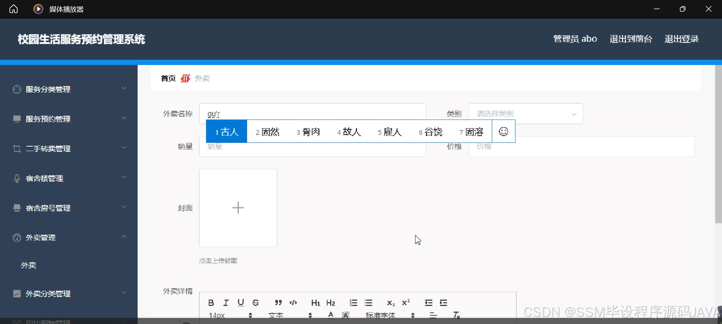Open the 标准字体 font family dropdown
The height and width of the screenshot is (324, 722).
(x=390, y=315)
